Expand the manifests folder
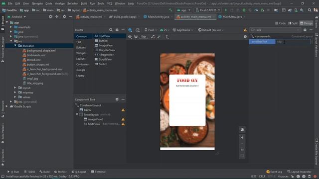Viewport: 319px width, 179px height. click(11, 27)
